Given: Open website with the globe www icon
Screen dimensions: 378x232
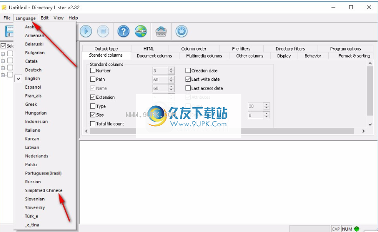Looking at the screenshot, I should click(x=141, y=31).
